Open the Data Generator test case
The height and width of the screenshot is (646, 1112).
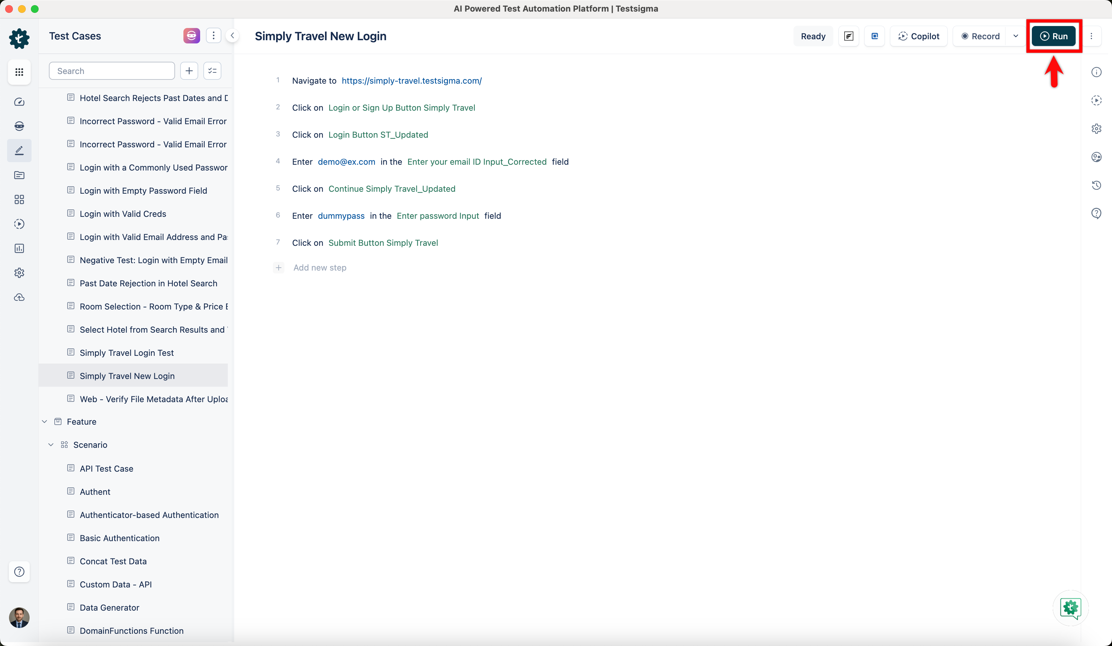(x=109, y=608)
